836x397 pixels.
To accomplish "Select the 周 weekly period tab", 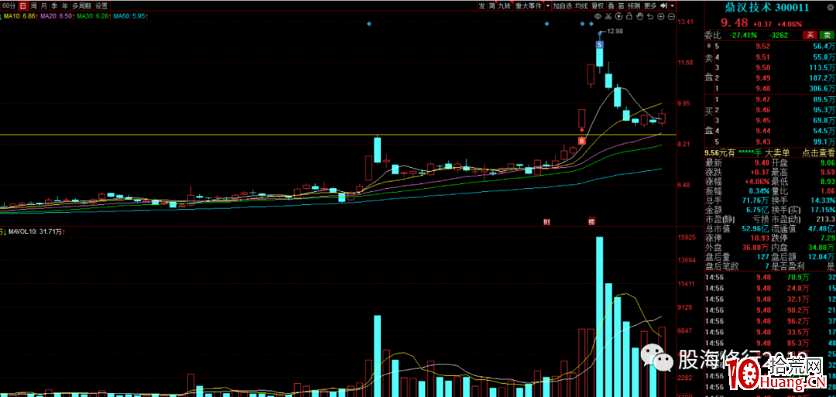I will click(x=33, y=6).
